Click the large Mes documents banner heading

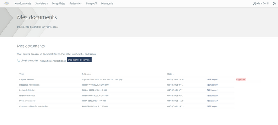(x=37, y=17)
